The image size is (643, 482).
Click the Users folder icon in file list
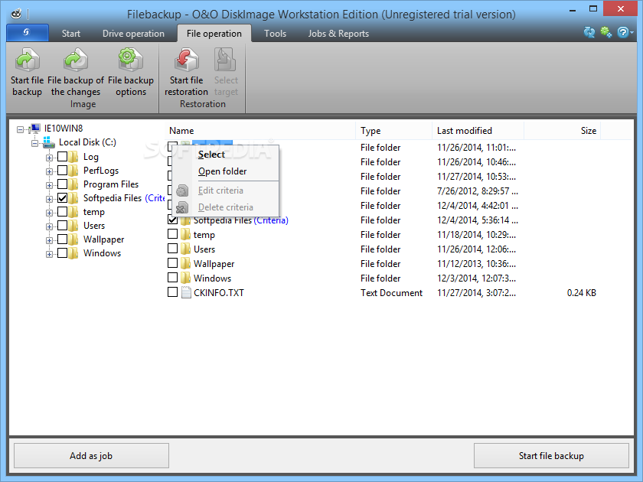pos(186,249)
